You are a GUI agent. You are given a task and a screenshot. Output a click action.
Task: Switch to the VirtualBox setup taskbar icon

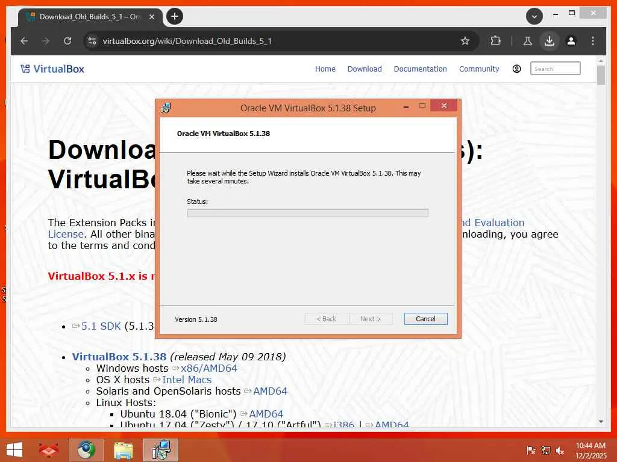point(160,450)
